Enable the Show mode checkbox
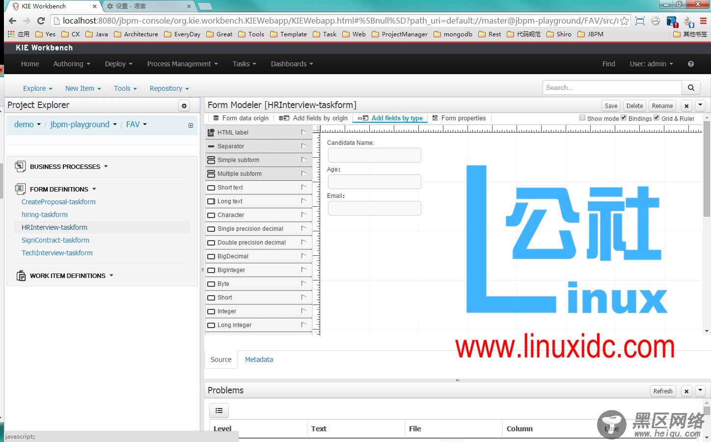711x442 pixels. click(x=582, y=117)
